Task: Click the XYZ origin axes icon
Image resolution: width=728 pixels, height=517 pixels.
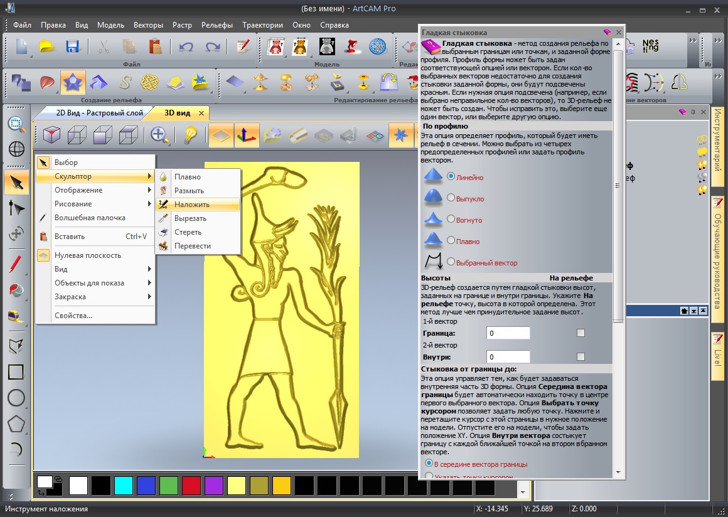Action: click(247, 134)
